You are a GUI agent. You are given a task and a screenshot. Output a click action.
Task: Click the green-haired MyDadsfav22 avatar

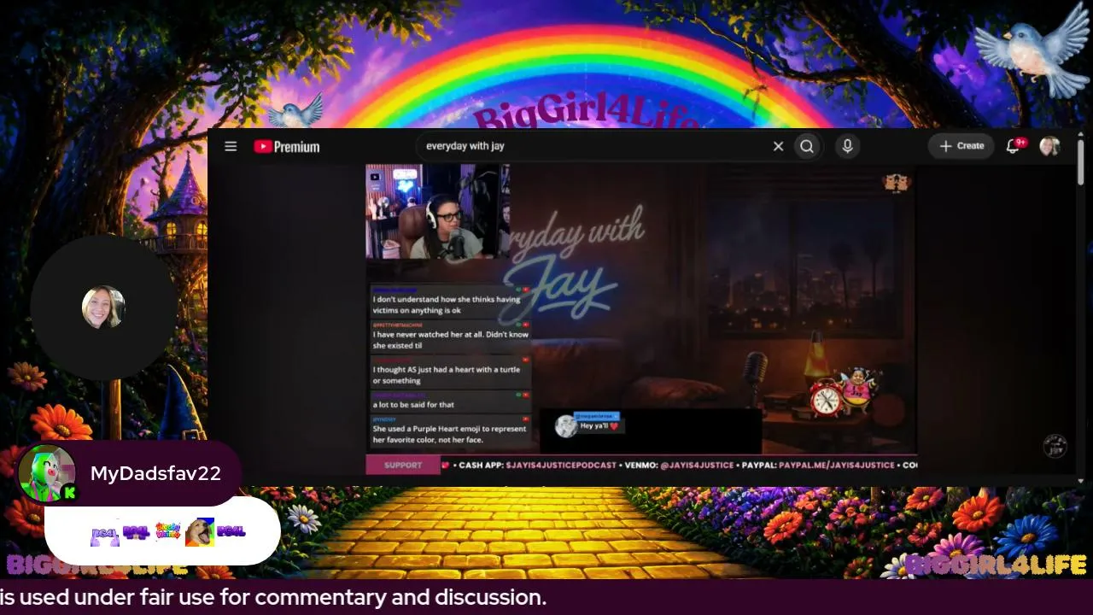tap(47, 472)
